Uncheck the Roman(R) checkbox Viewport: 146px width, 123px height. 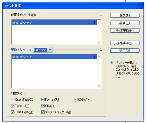[x=43, y=99]
